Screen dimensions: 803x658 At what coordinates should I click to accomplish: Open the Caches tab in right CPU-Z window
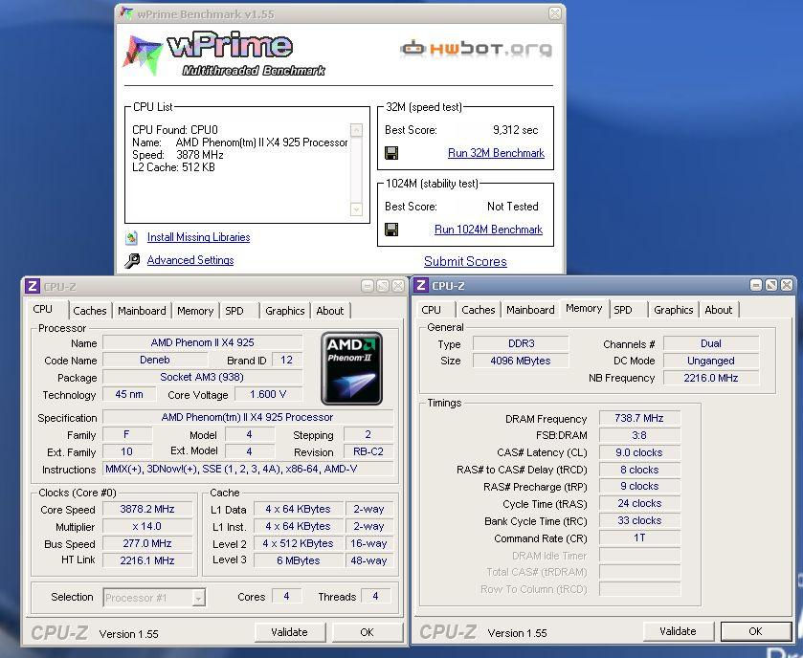click(x=479, y=310)
